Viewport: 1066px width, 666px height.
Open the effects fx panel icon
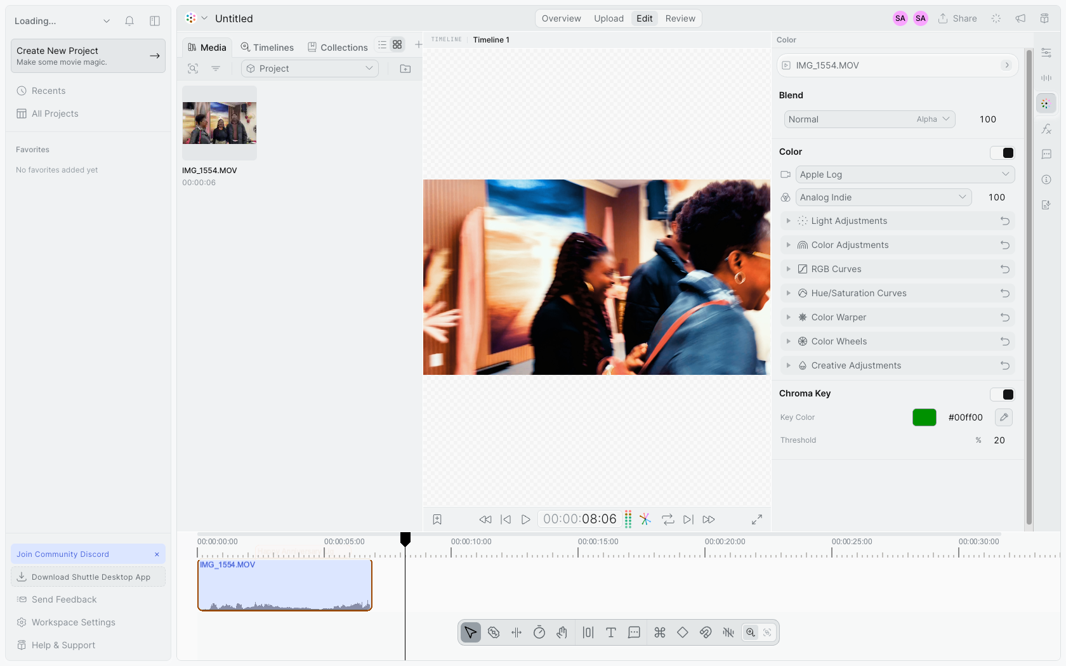pyautogui.click(x=1046, y=129)
